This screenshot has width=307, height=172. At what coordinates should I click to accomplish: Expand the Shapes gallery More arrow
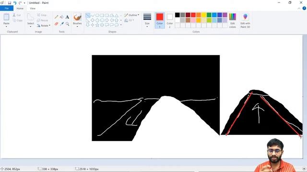pos(121,25)
